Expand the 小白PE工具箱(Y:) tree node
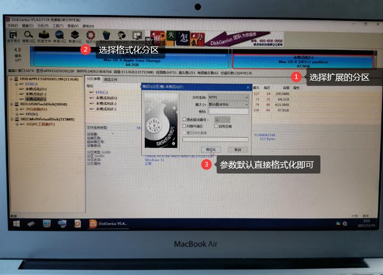 (x=17, y=124)
